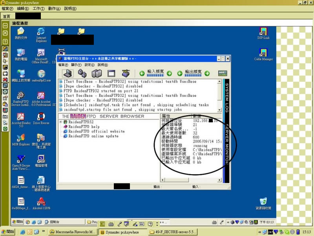Open 說明(H) menu in the RaidenFTPD window

(103, 65)
